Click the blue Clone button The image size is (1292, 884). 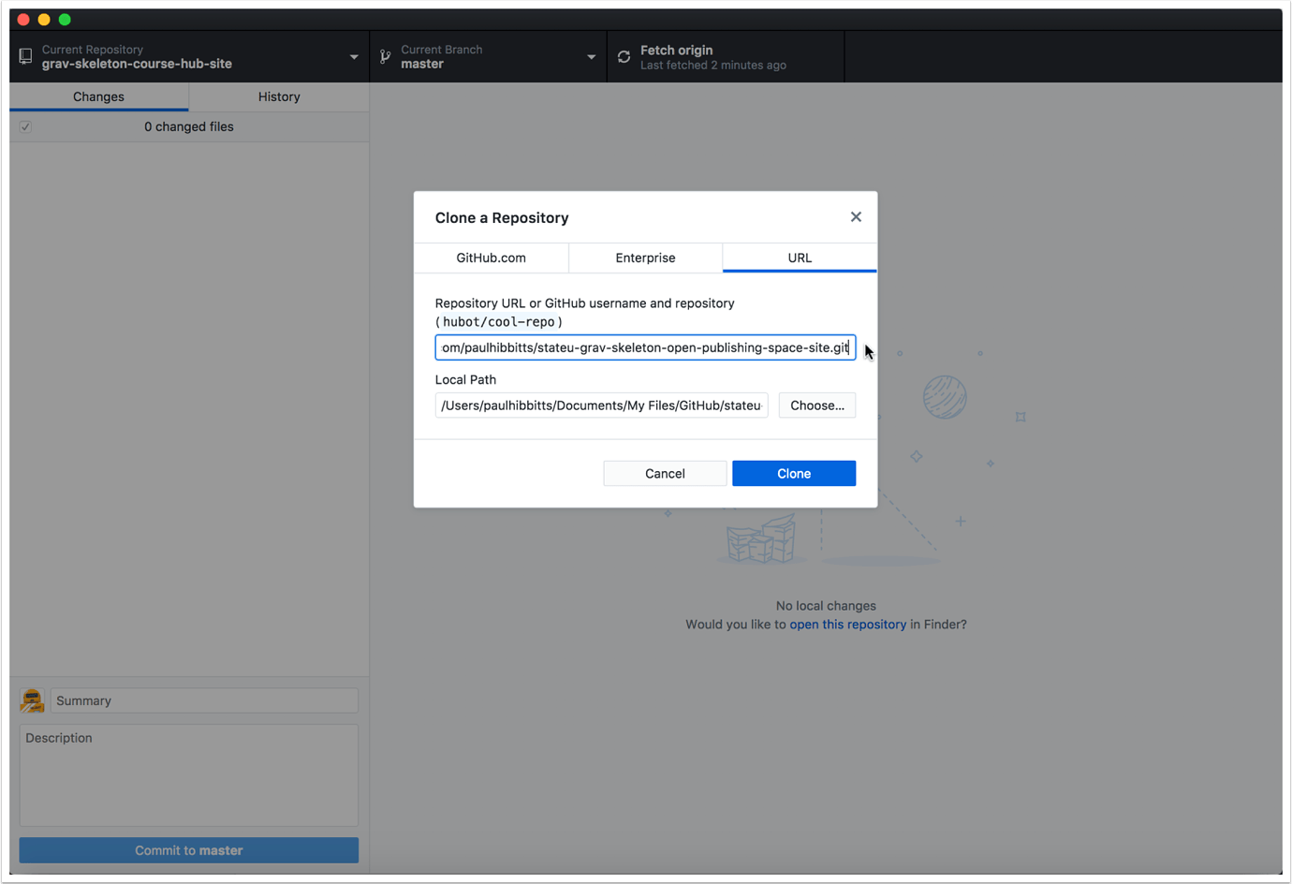click(x=793, y=473)
